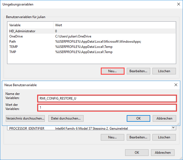Viewport: 183px width, 160px height.
Task: Click Abbrechen in Neue Benutzervariable dialog
Action: (x=164, y=118)
